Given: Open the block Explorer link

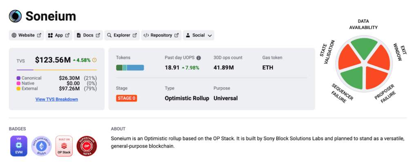Looking at the screenshot, I should click(122, 35).
